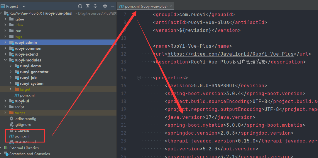Expand the ruoyi-ui folder
The width and height of the screenshot is (318, 158).
pyautogui.click(x=6, y=101)
